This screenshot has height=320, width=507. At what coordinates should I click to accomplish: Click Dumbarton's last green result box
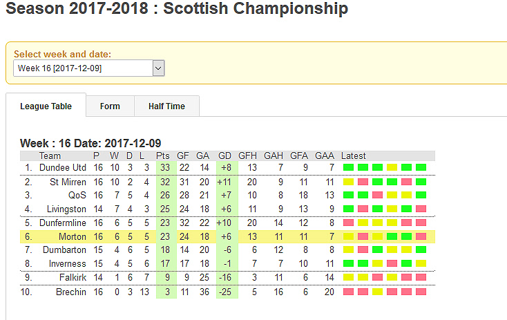click(x=421, y=250)
